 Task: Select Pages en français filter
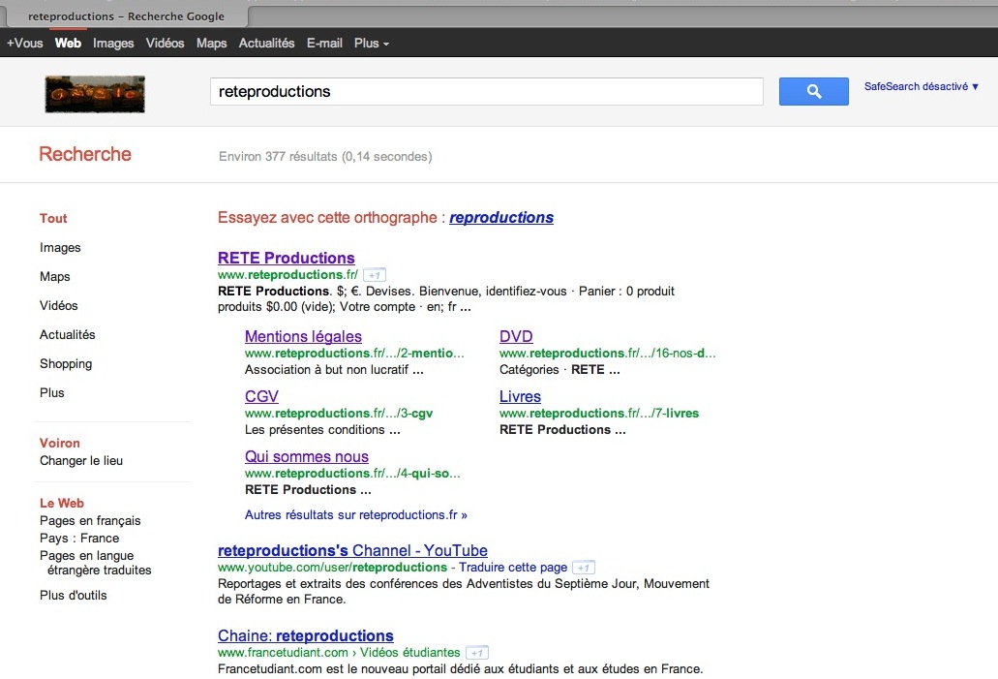pyautogui.click(x=90, y=520)
